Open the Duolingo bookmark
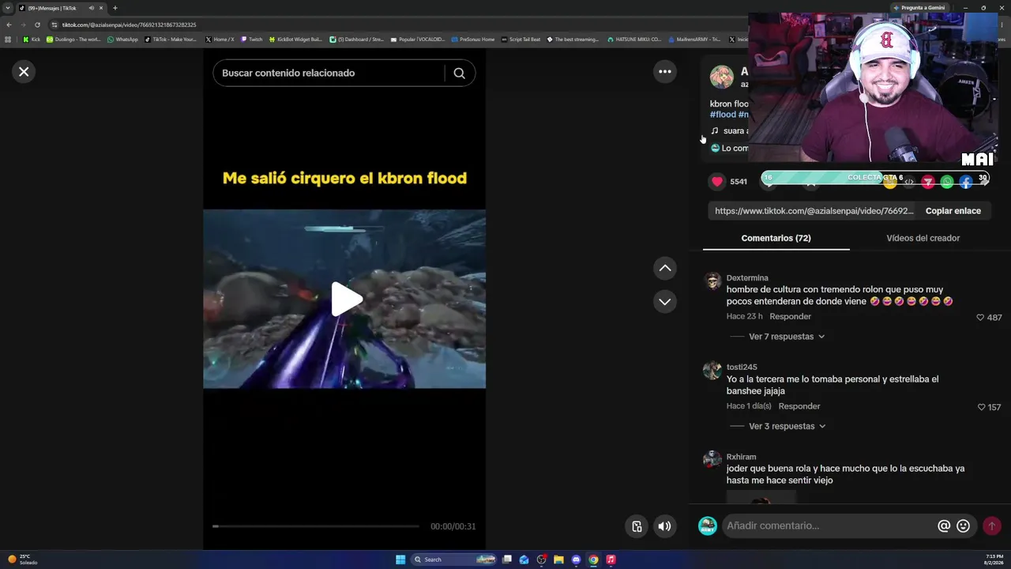Image resolution: width=1011 pixels, height=569 pixels. [x=73, y=40]
